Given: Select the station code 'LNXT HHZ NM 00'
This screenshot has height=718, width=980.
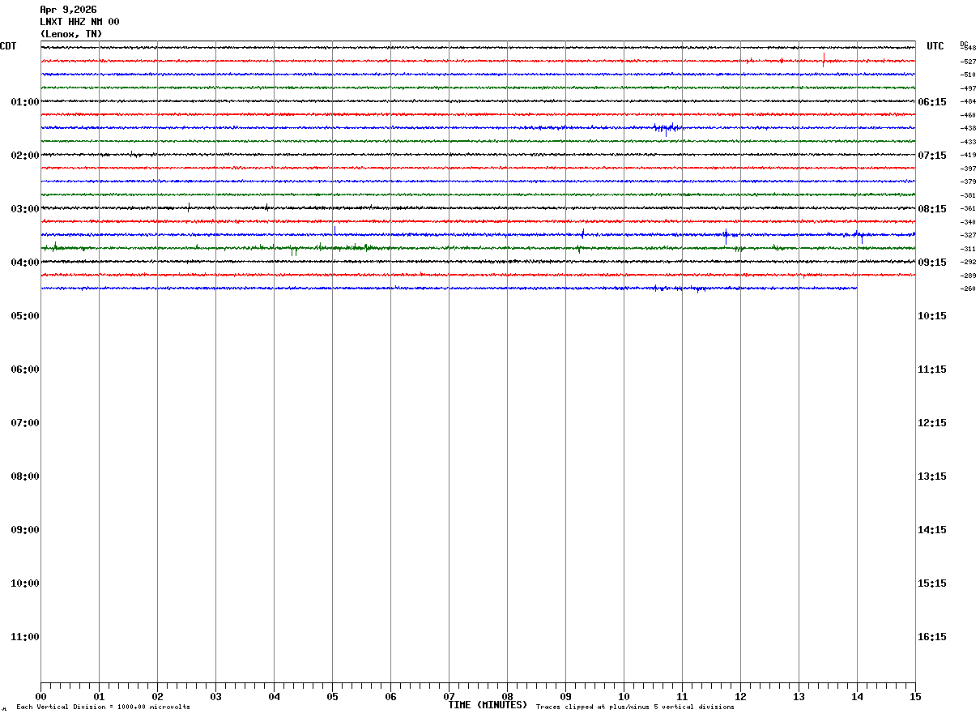Looking at the screenshot, I should [79, 22].
